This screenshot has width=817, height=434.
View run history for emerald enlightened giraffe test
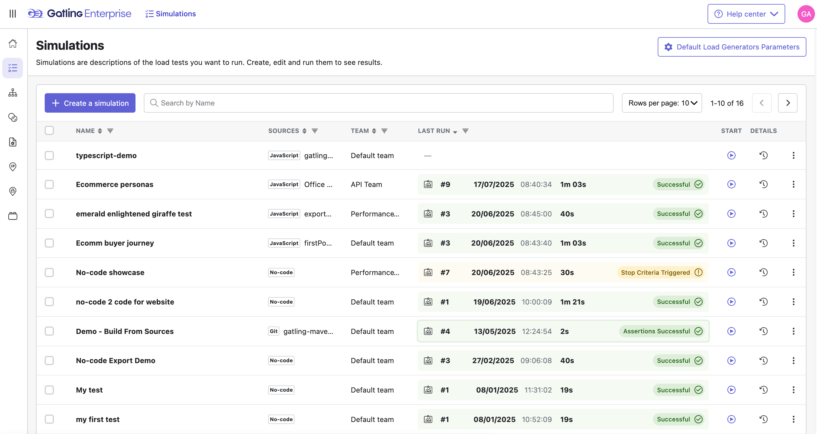[763, 214]
